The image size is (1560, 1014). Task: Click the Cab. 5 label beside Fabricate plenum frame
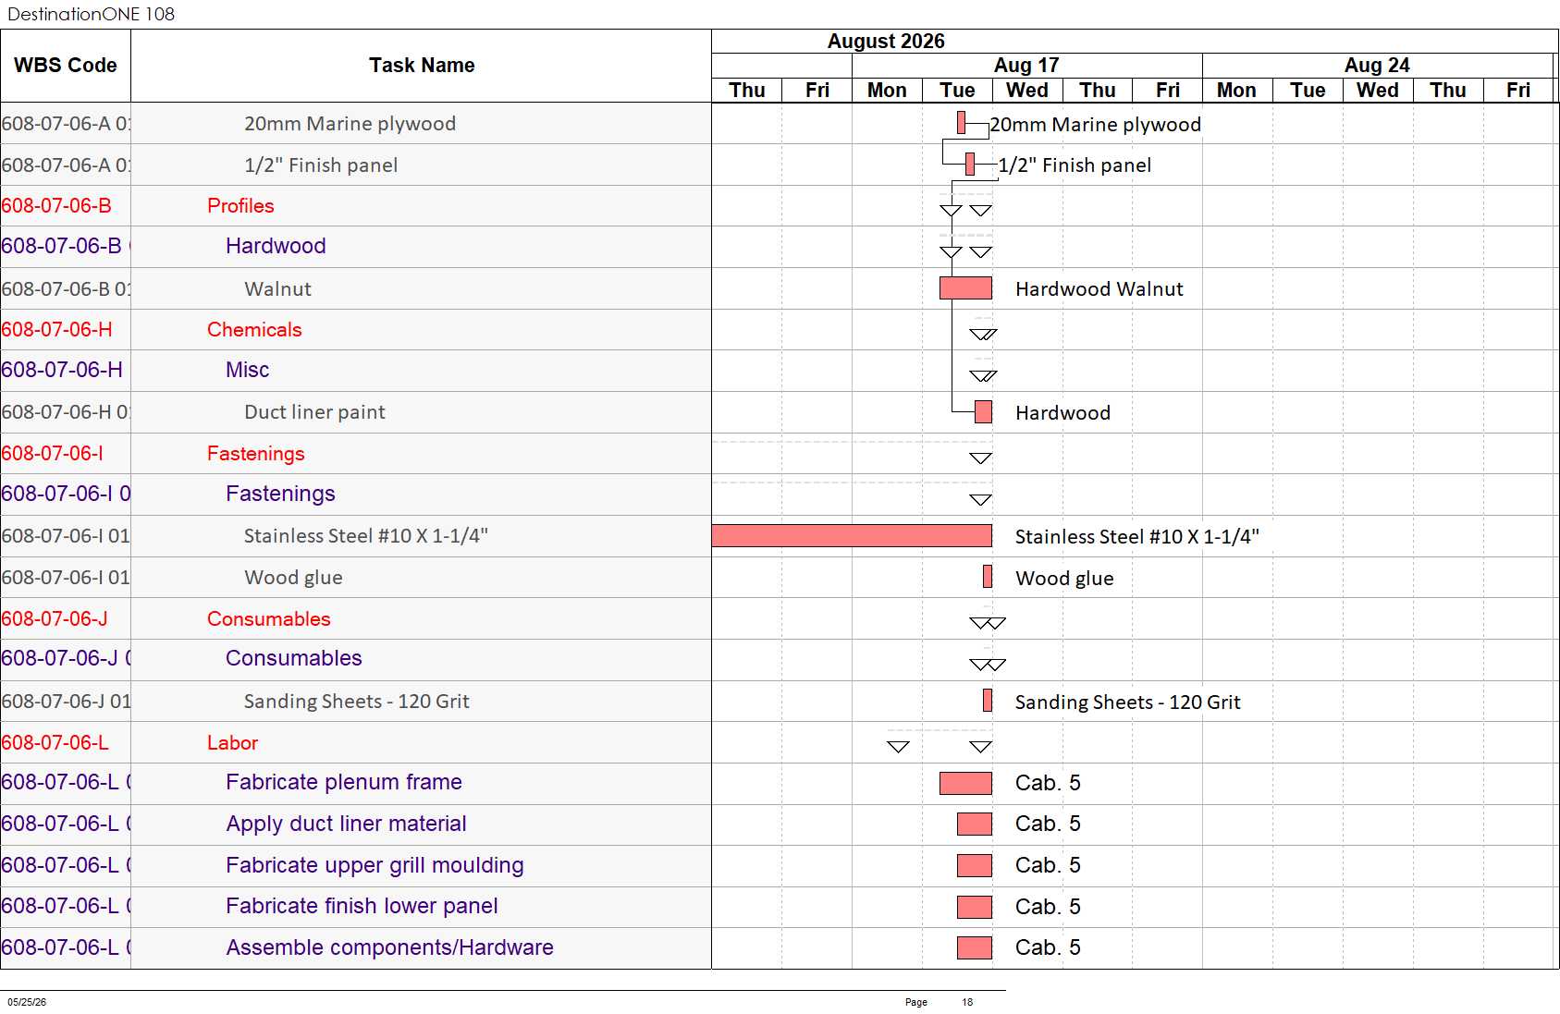click(1048, 783)
